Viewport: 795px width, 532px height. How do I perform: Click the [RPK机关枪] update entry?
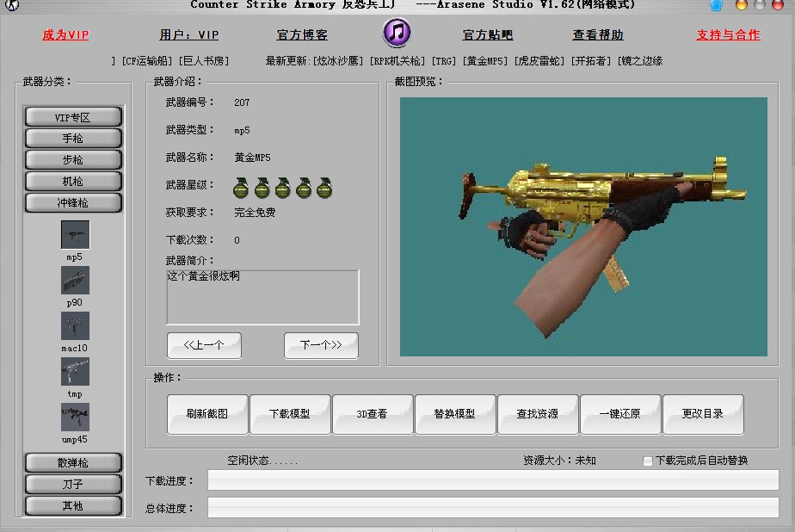pos(397,61)
